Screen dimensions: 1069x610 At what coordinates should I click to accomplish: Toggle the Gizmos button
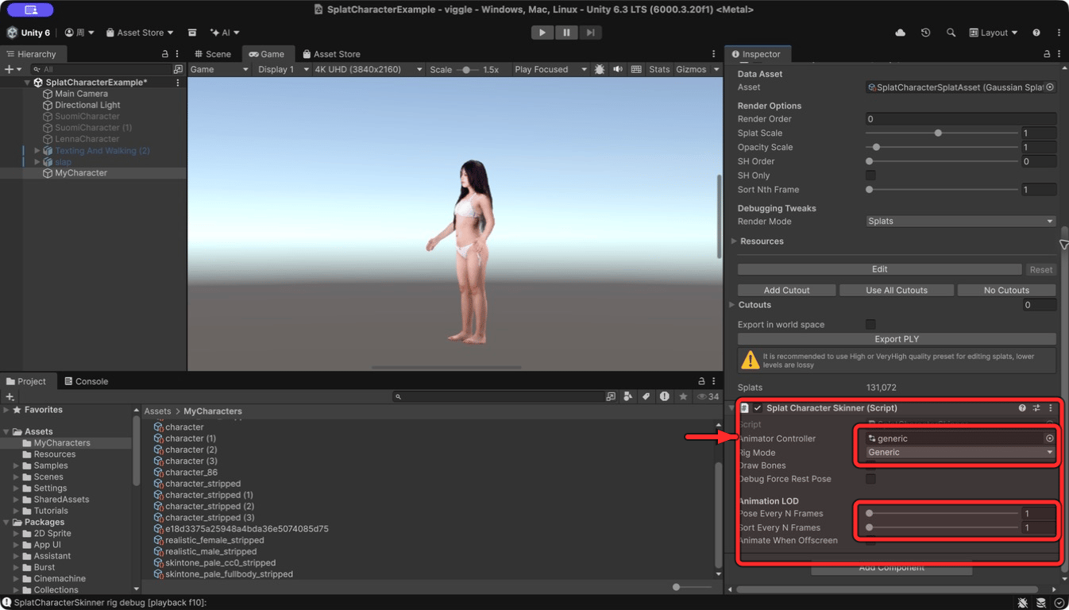691,69
